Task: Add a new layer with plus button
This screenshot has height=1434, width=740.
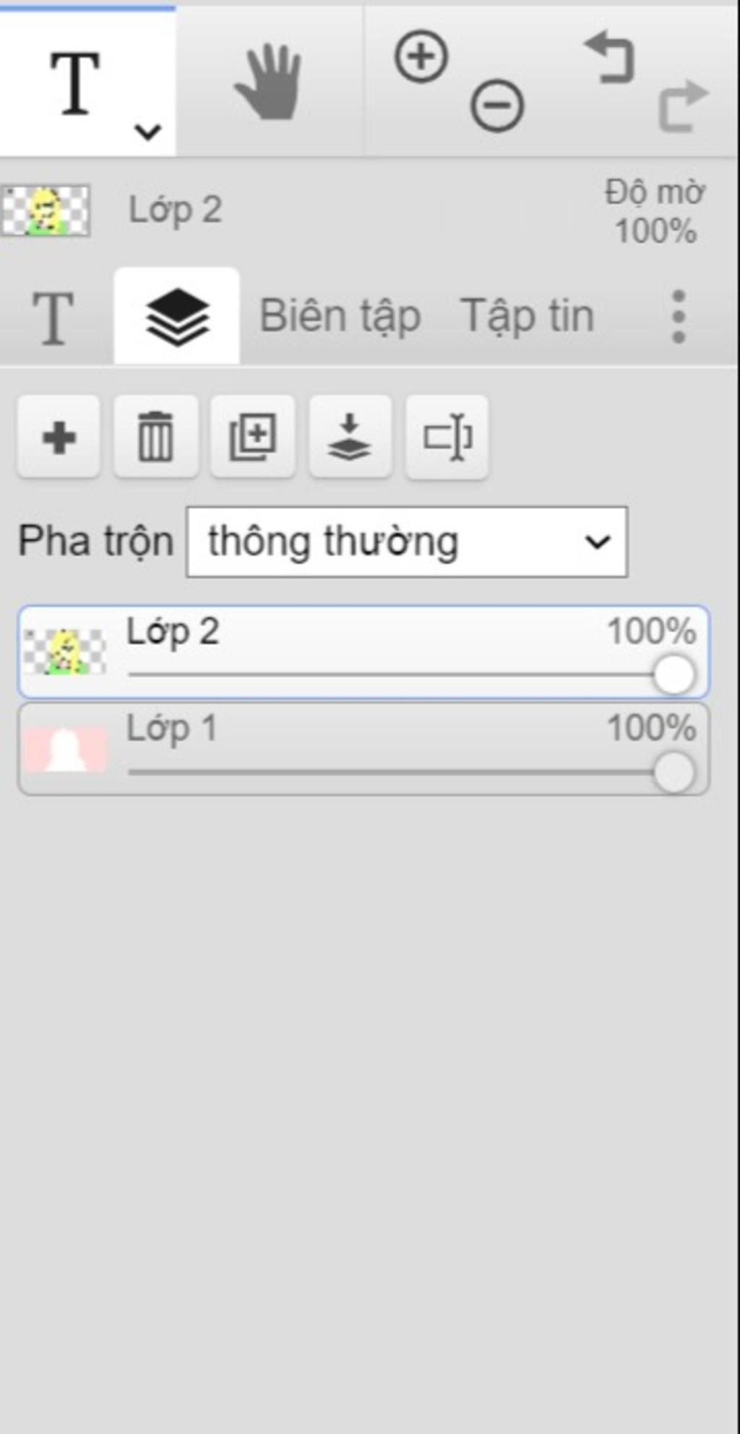Action: click(x=59, y=437)
